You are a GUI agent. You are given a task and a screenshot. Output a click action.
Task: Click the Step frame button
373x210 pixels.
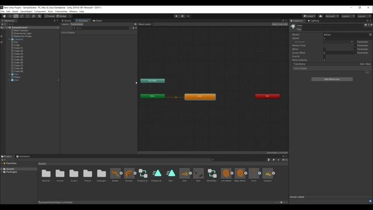[x=188, y=16]
